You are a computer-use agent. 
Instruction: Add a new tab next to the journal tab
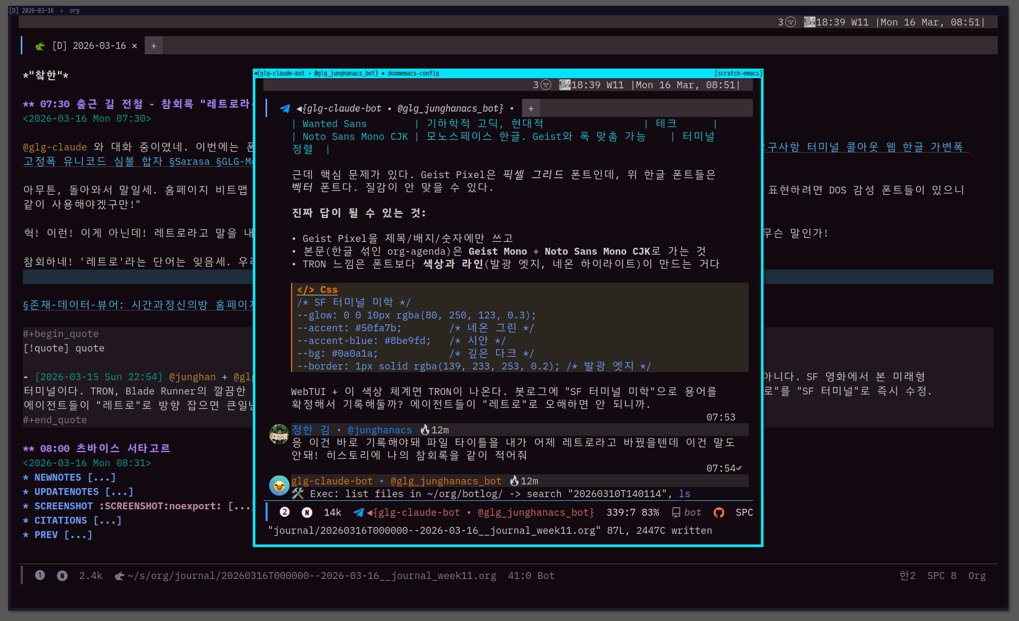point(154,46)
